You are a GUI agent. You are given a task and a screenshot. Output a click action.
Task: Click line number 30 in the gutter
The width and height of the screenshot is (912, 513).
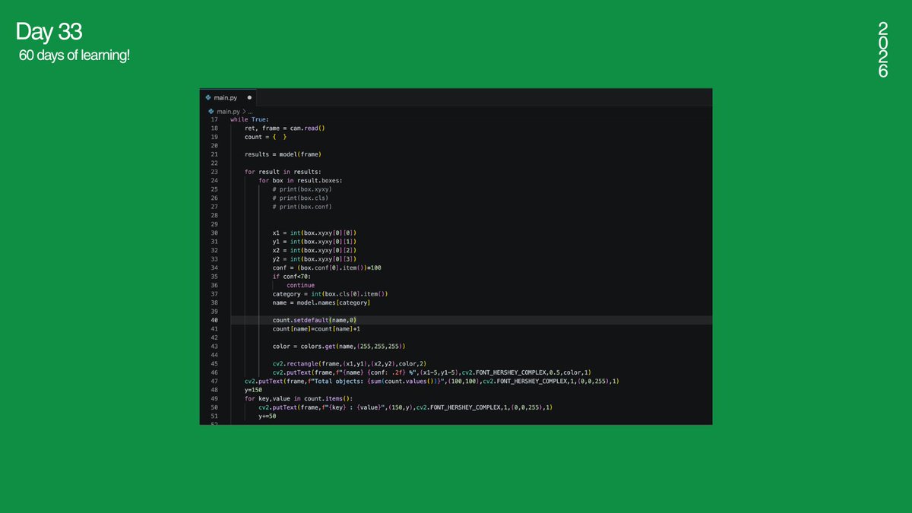214,233
